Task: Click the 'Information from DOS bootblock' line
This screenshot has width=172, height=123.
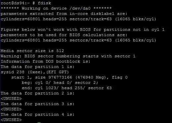Action: (45, 61)
